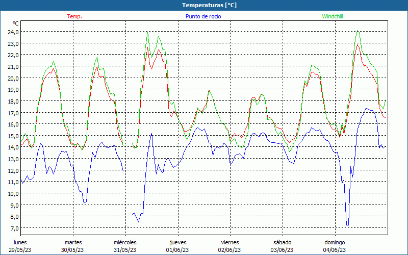Image resolution: width=408 pixels, height=255 pixels.
Task: Select the red 'Temp.' legend label
Action: pos(74,16)
